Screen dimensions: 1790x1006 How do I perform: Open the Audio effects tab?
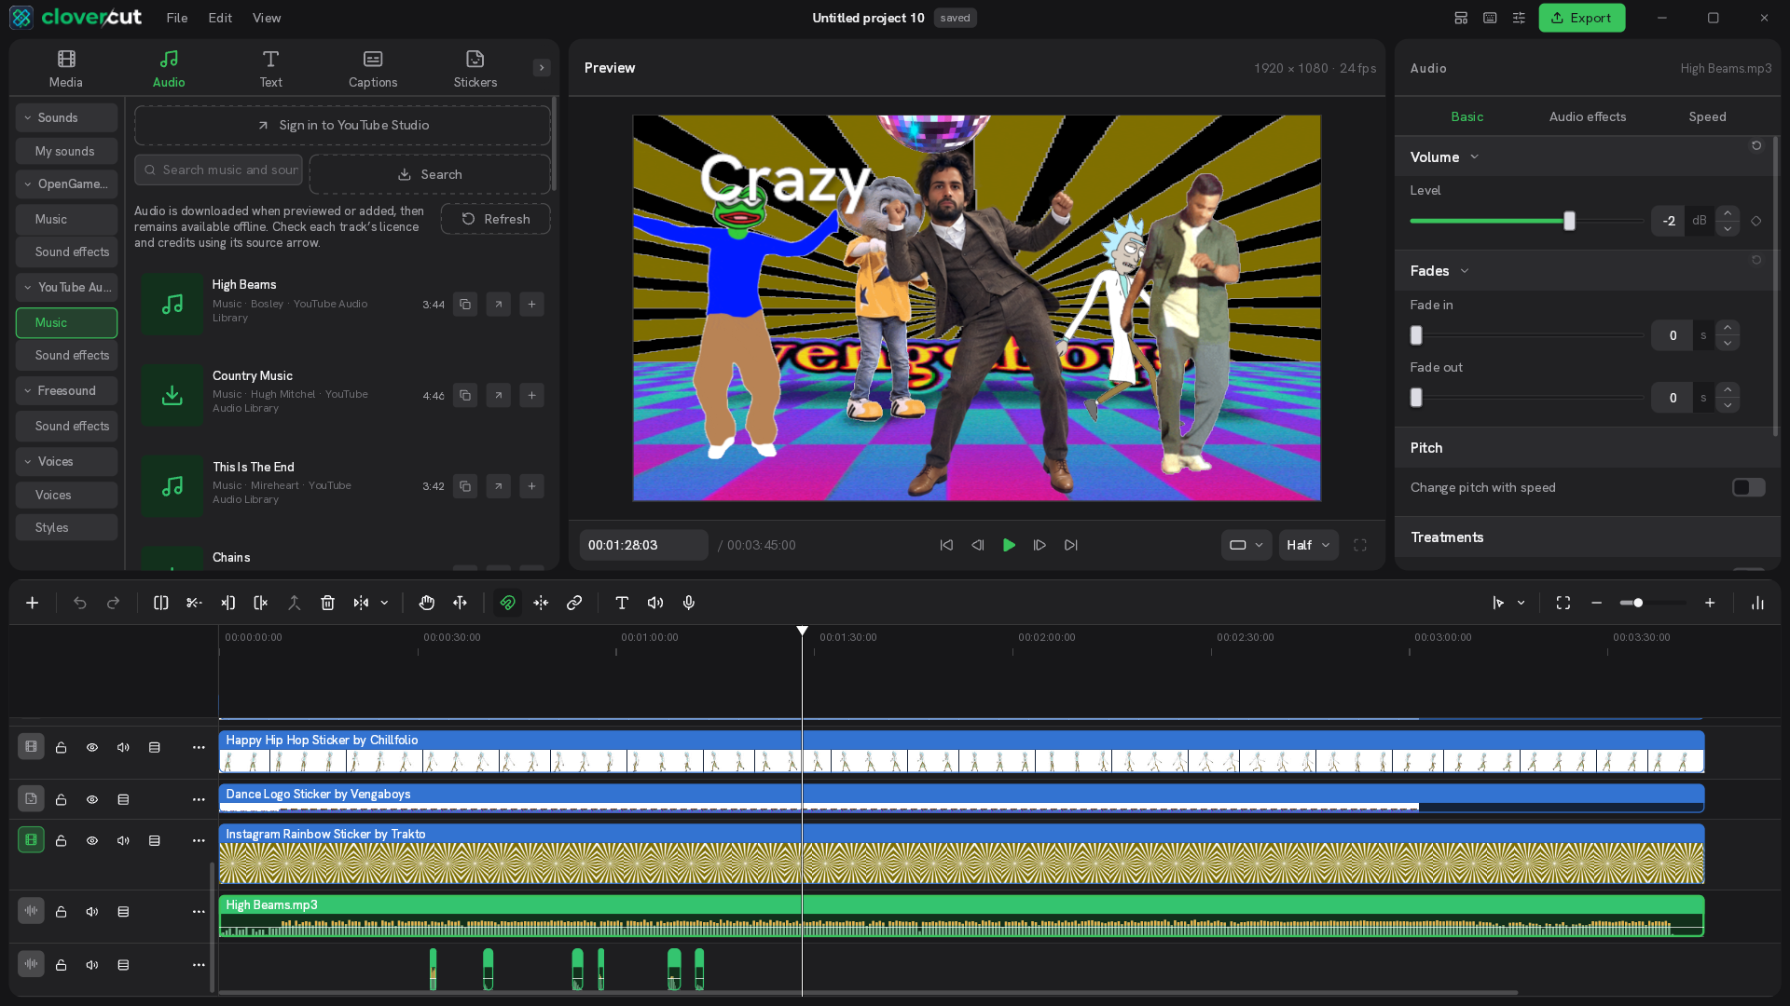pyautogui.click(x=1587, y=116)
